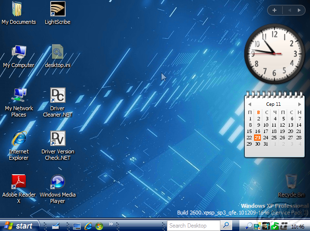
Task: Select day 15 in calendar gadget
Action: pos(250,131)
